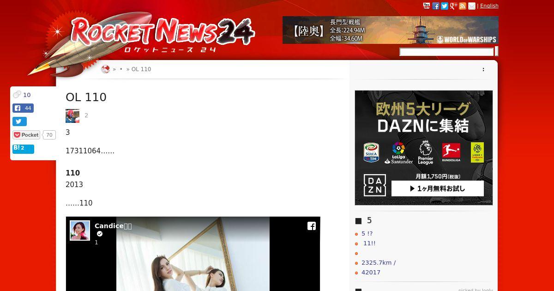Image resolution: width=554 pixels, height=291 pixels.
Task: Click the article title OL 110
Action: (x=86, y=97)
